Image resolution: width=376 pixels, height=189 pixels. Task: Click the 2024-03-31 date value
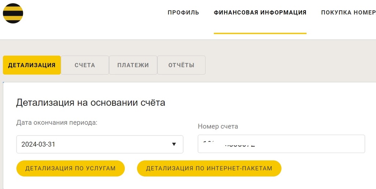click(x=39, y=144)
